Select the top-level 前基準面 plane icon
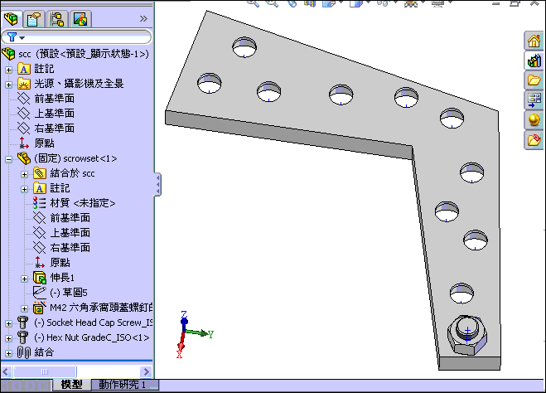 pos(24,99)
